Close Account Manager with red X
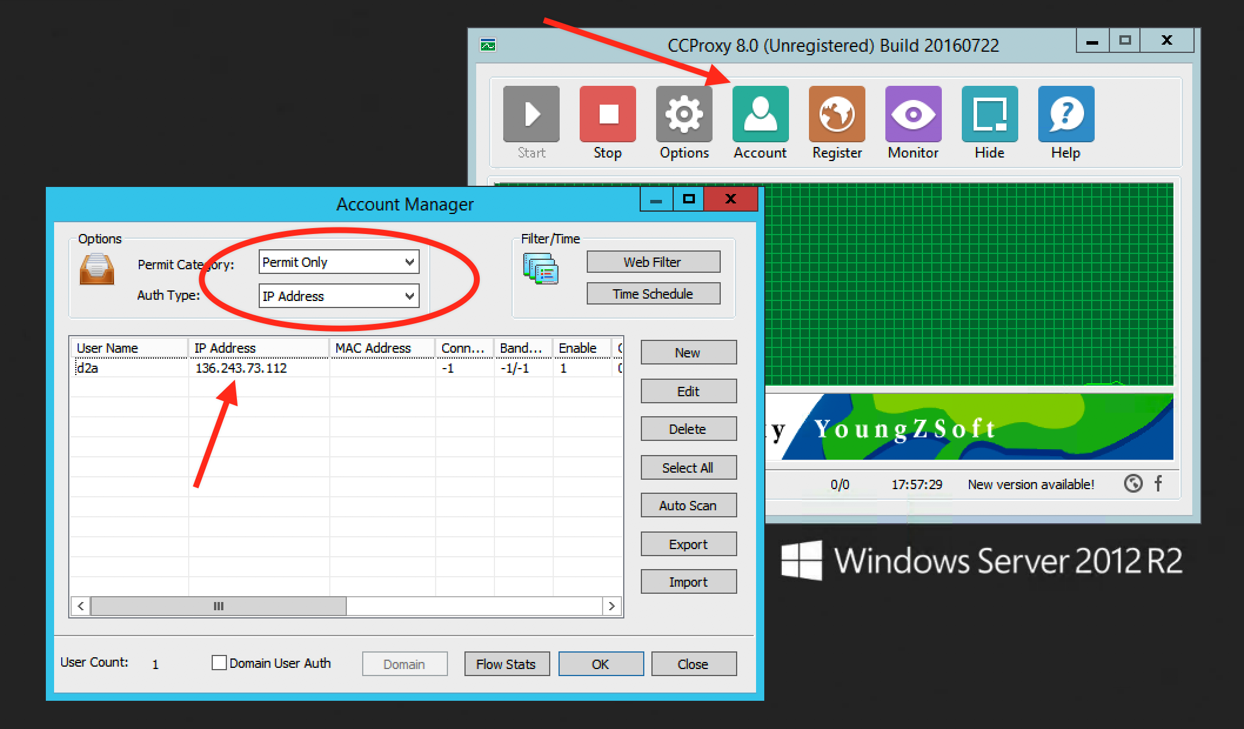The width and height of the screenshot is (1244, 729). point(731,199)
